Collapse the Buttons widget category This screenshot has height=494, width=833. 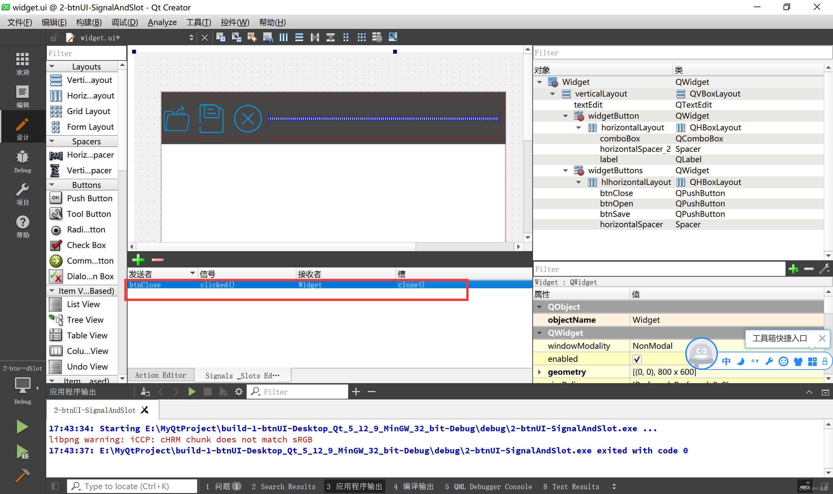tap(52, 185)
